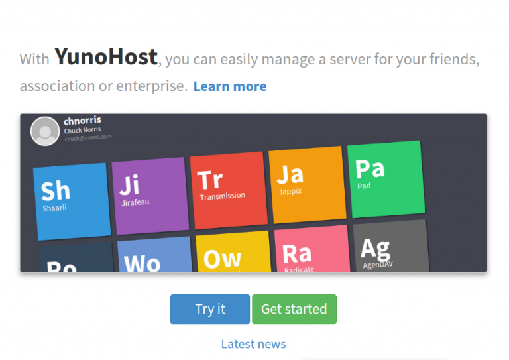Open the yellow Ow app tile
The height and width of the screenshot is (360, 509).
(x=233, y=252)
